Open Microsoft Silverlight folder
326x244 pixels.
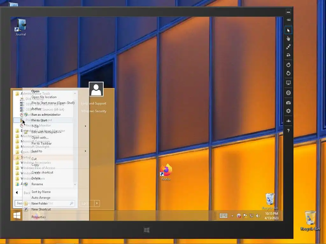pos(32,147)
